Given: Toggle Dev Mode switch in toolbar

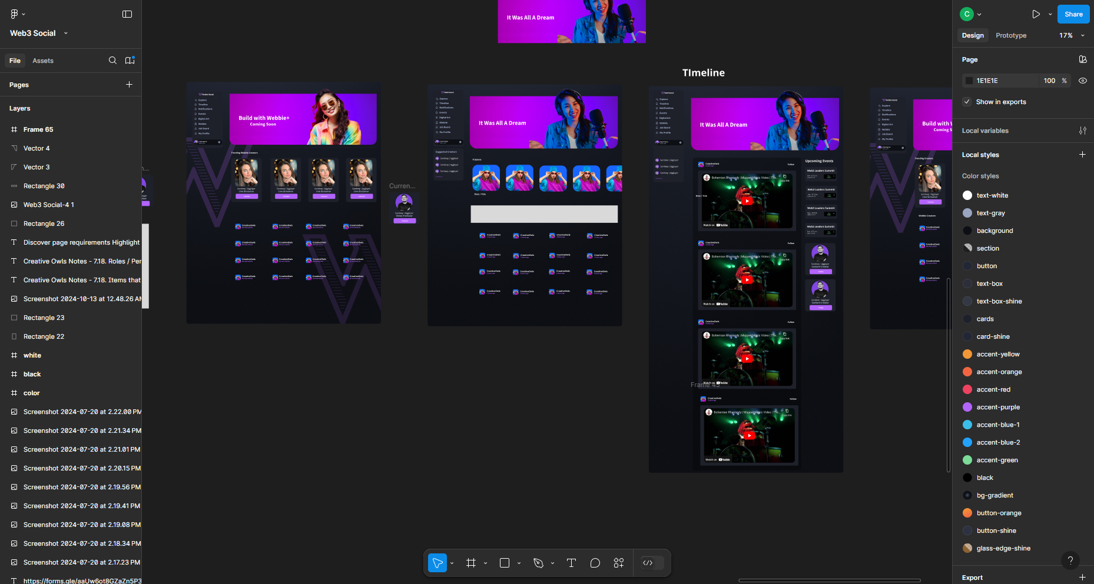Looking at the screenshot, I should (x=652, y=563).
